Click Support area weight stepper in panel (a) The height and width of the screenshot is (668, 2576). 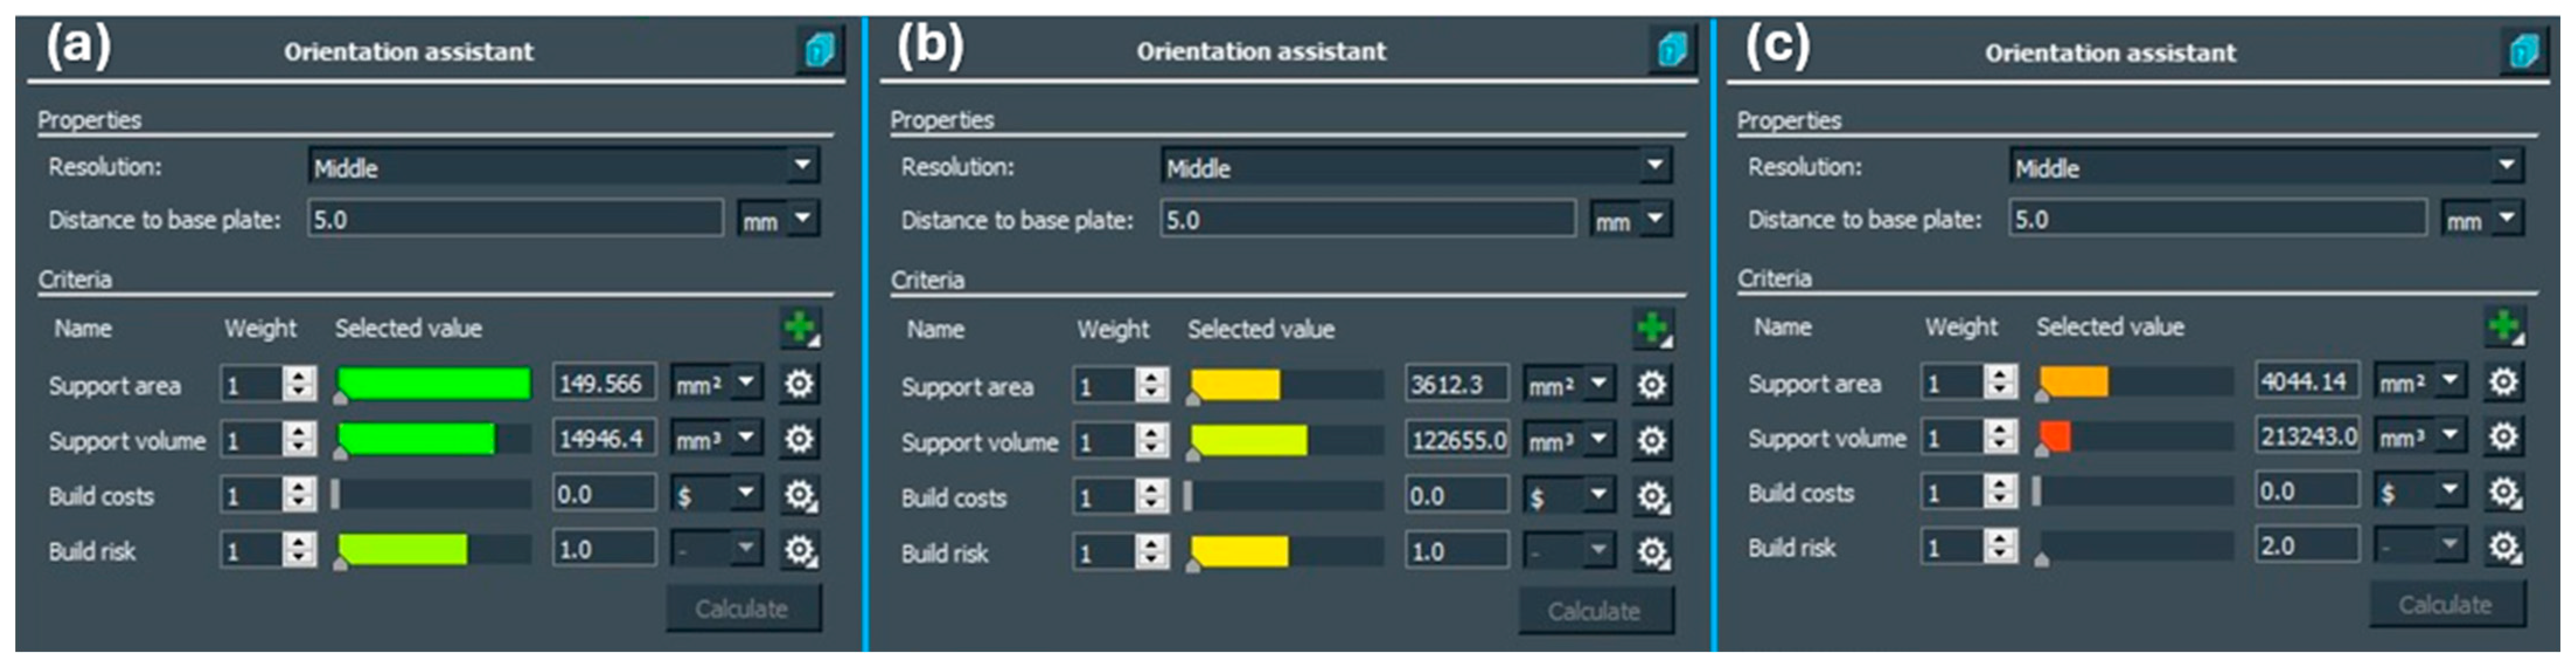coord(299,384)
